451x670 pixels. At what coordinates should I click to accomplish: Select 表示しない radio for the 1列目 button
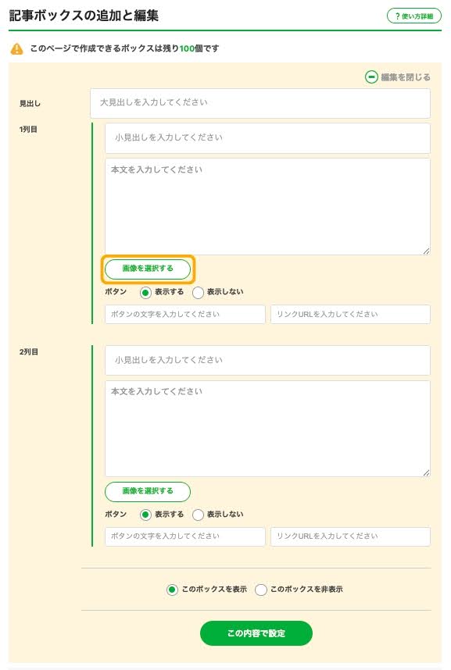[198, 293]
